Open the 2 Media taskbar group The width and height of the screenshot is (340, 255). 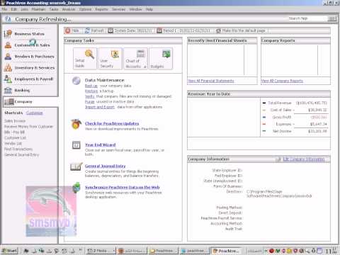[101, 251]
